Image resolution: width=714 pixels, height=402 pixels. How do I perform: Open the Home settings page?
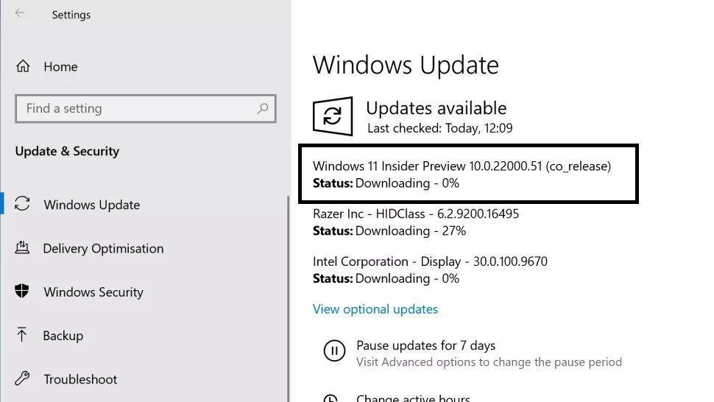coord(60,67)
